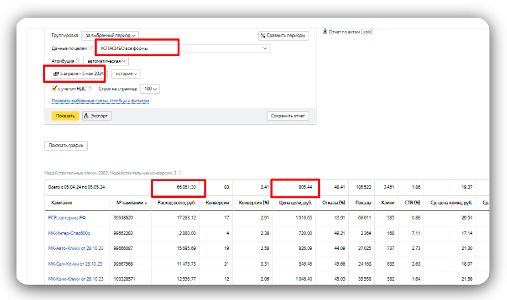Image resolution: width=507 pixels, height=300 pixels.
Task: Expand the Атрибуция автоматическая dropdown
Action: click(x=104, y=61)
